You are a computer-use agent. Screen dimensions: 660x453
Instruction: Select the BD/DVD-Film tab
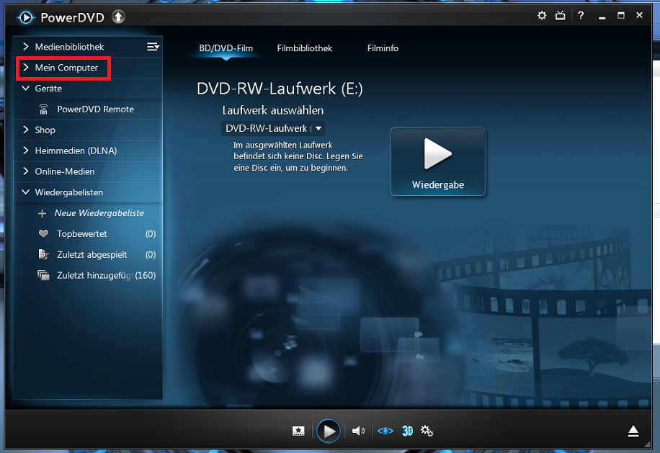226,48
